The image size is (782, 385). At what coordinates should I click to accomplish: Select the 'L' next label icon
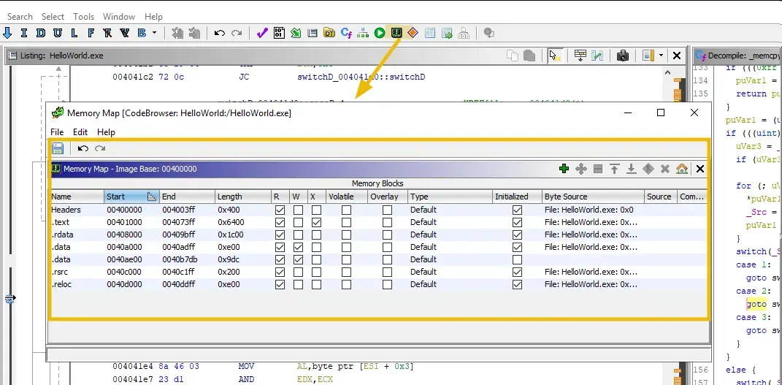(74, 33)
